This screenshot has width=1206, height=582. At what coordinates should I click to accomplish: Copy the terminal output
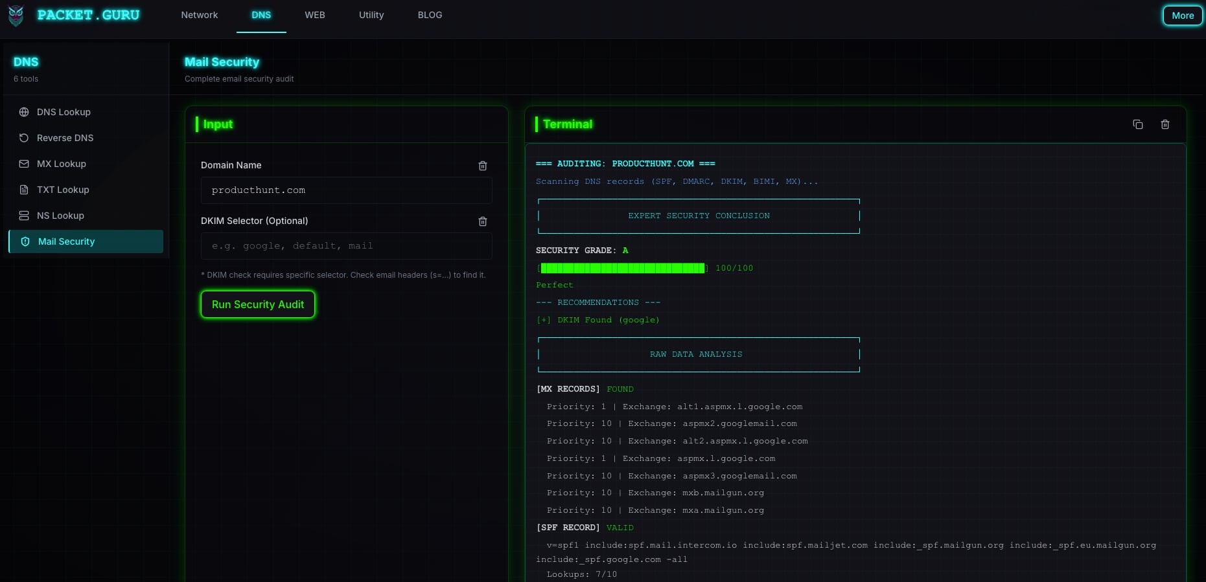1138,124
